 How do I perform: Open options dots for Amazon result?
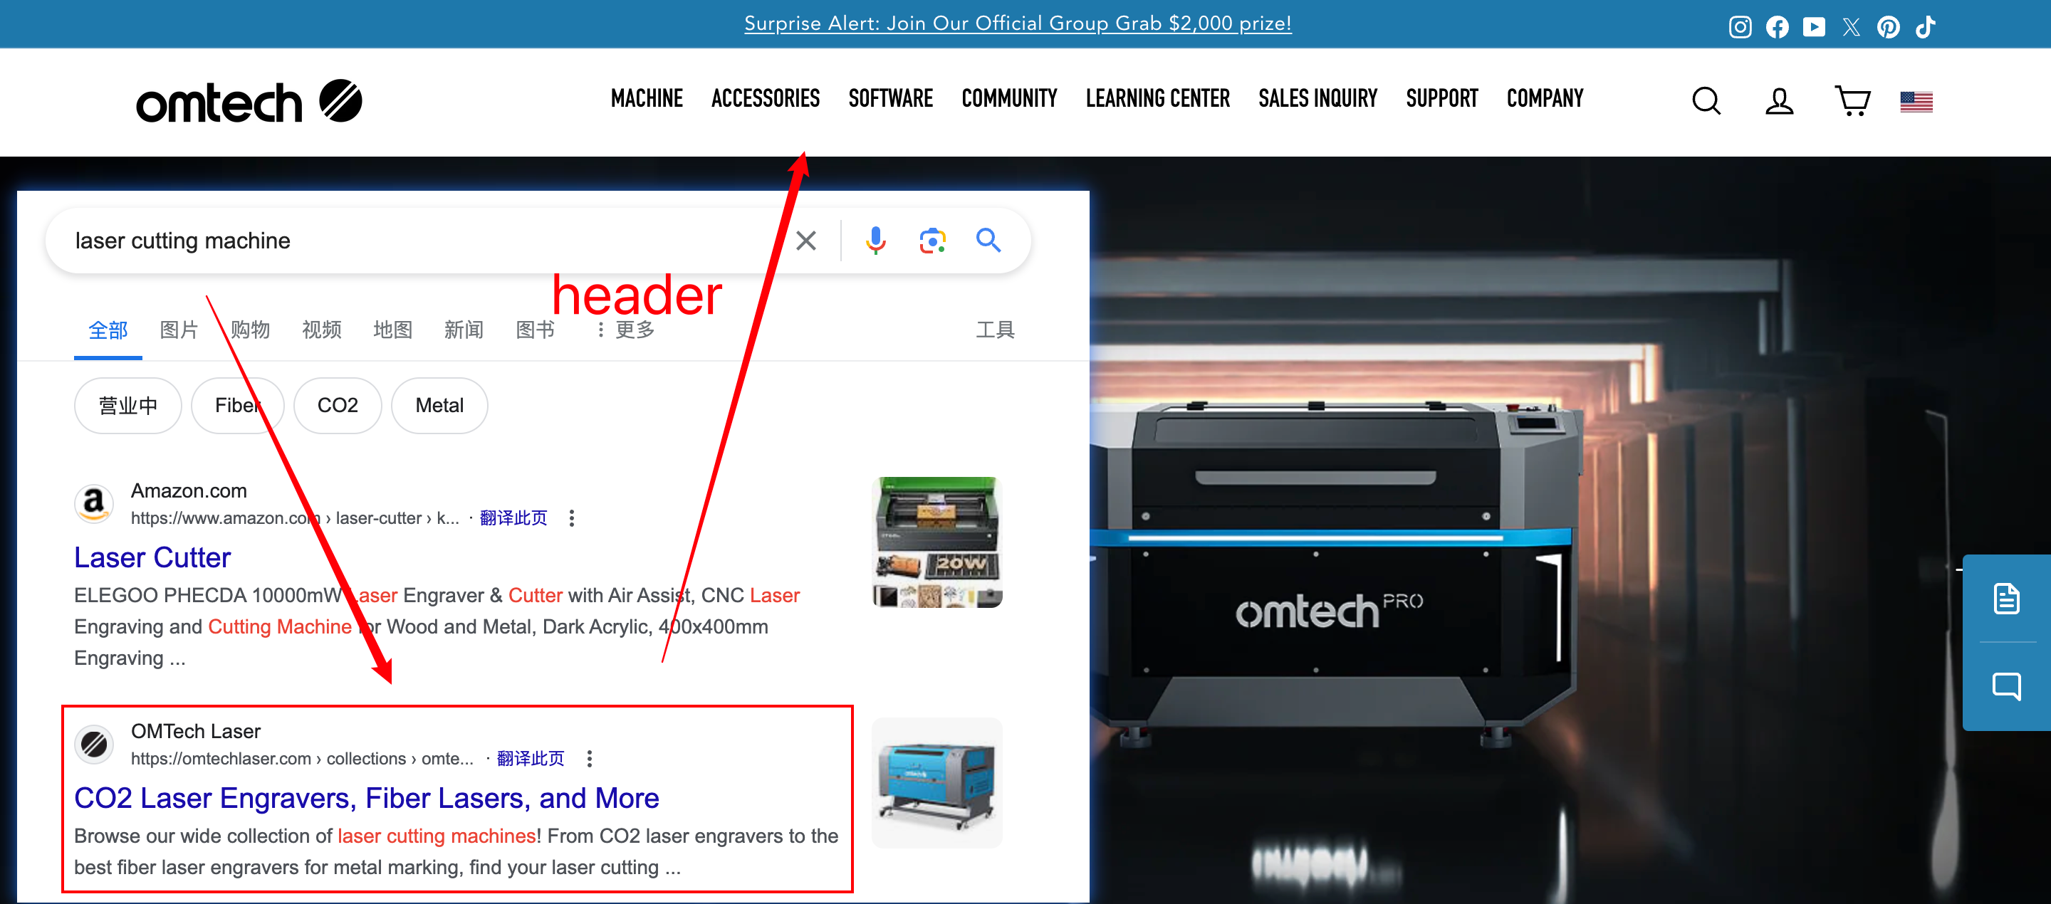572,518
